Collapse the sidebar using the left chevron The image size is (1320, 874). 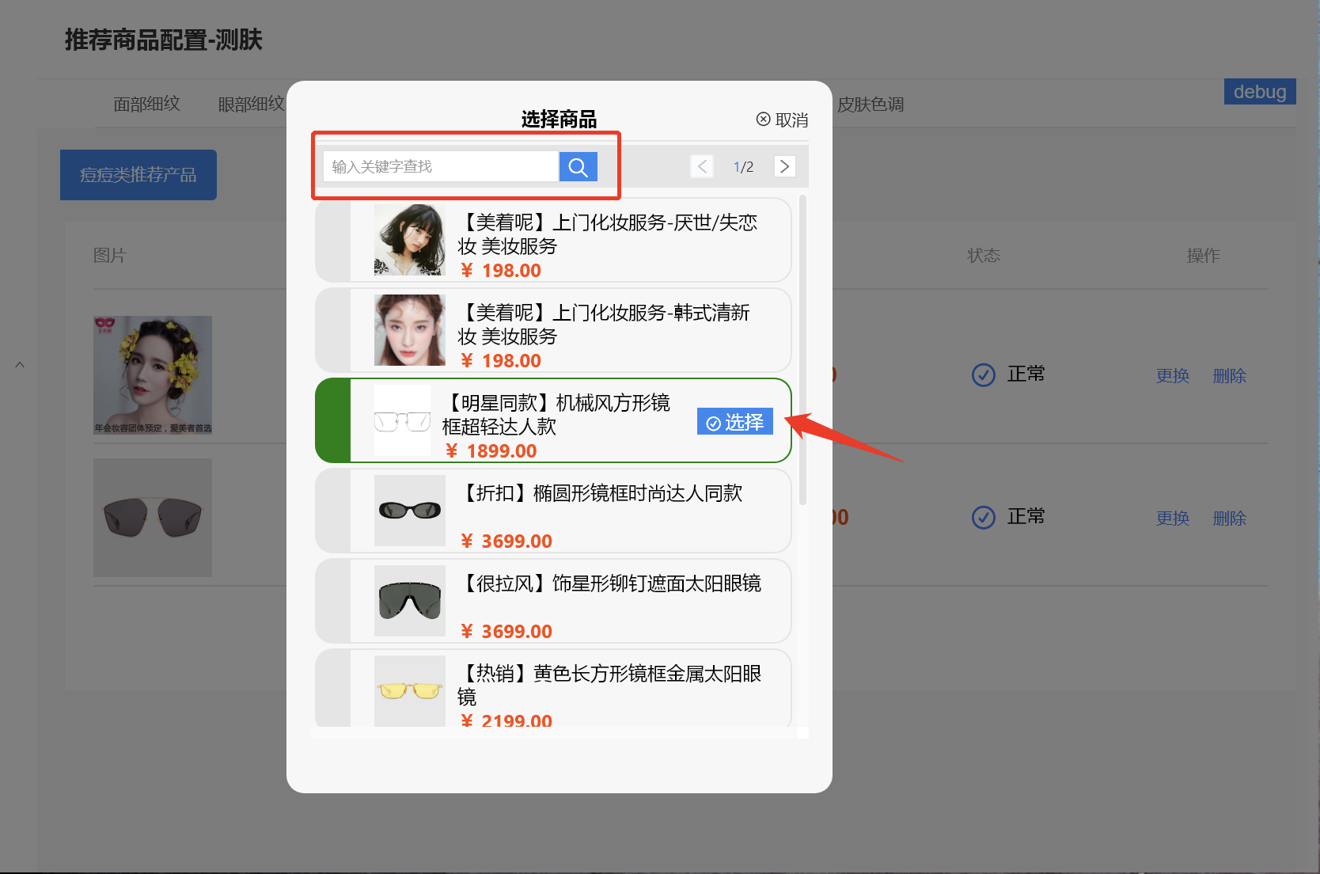(20, 365)
